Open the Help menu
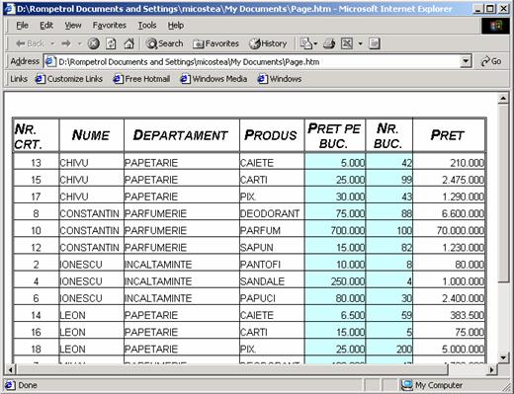This screenshot has width=514, height=394. [x=176, y=25]
